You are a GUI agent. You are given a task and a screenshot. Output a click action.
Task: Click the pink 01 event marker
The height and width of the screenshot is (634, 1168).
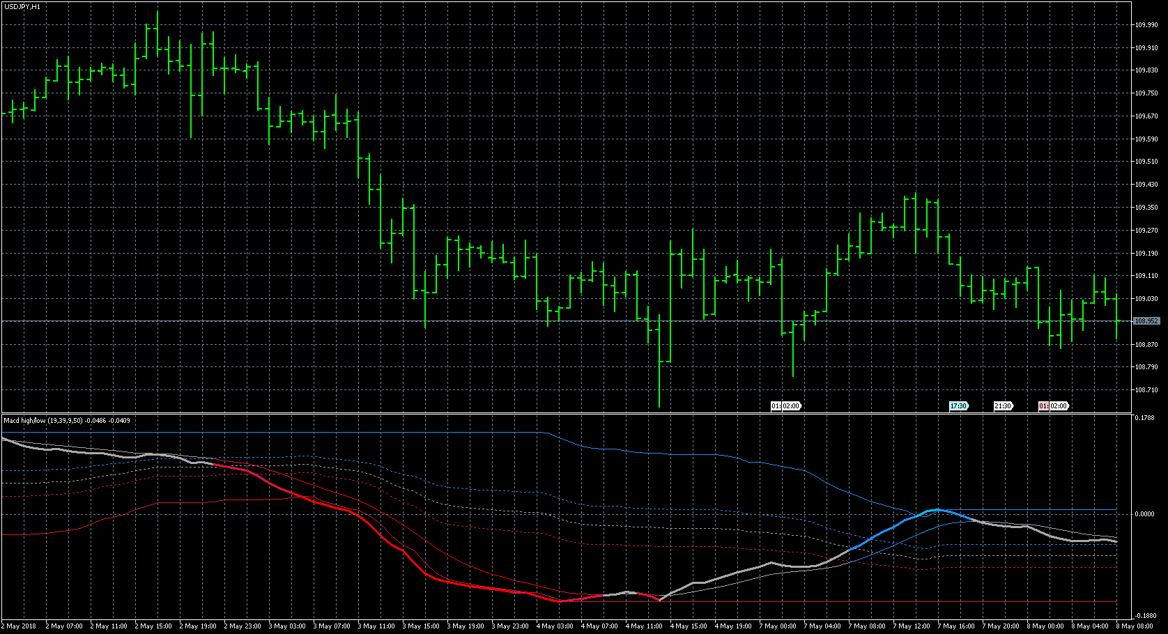click(1043, 406)
